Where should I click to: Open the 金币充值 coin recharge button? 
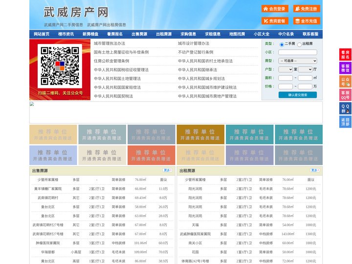[x=307, y=21]
